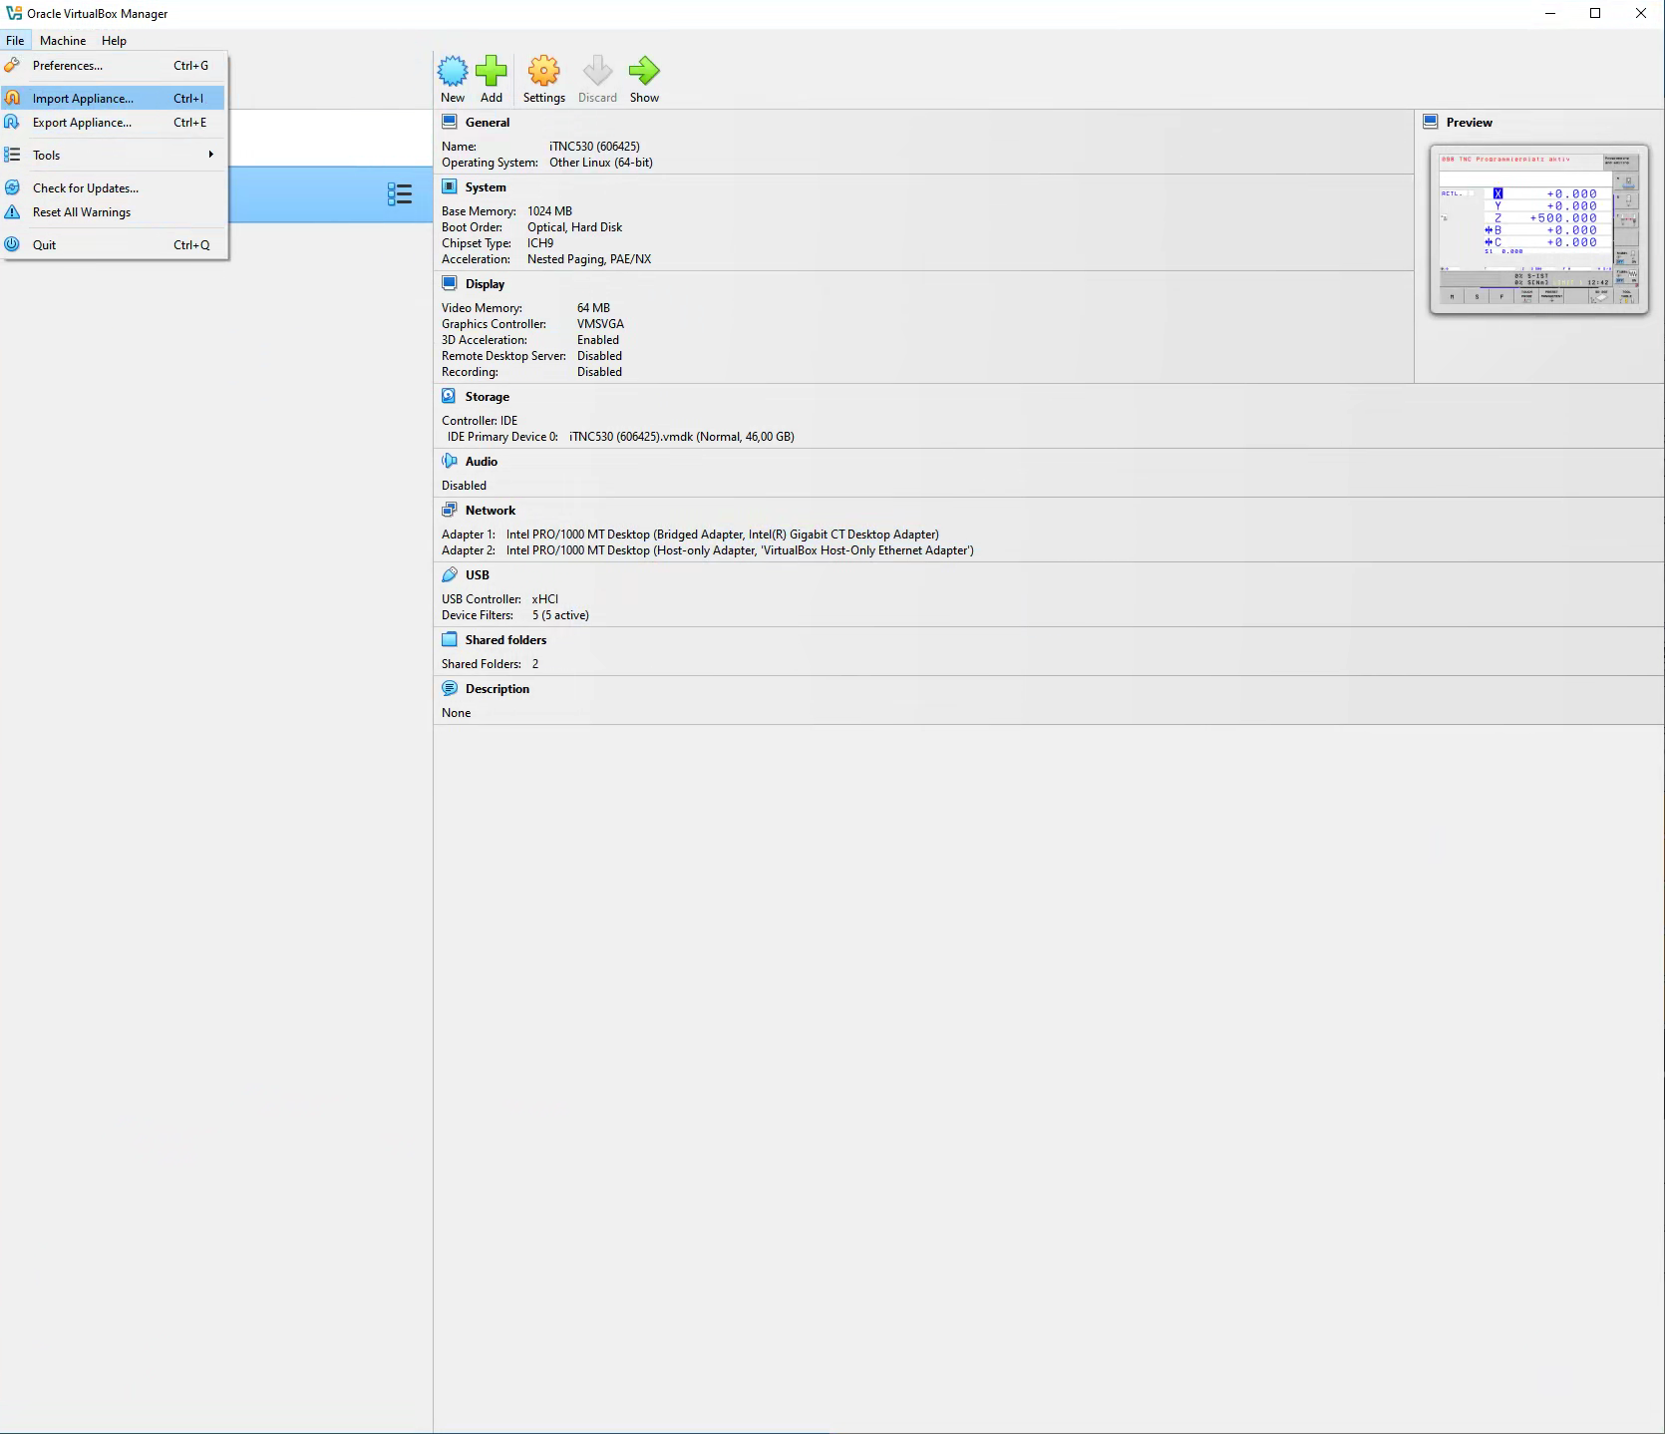Click the green Add machine icon

click(x=491, y=71)
